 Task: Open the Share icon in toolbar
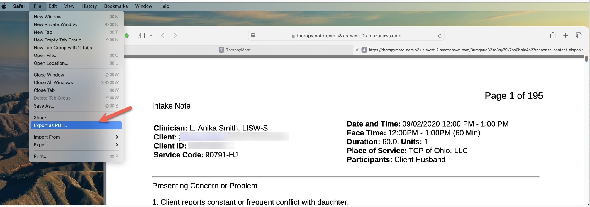coord(553,35)
